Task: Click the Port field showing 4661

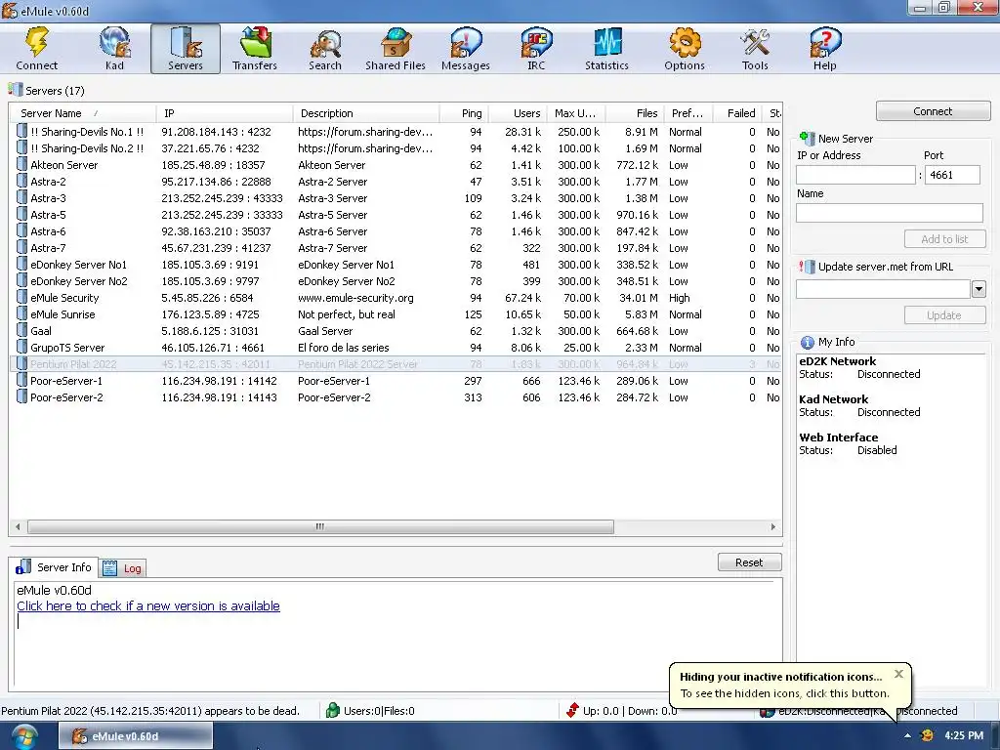Action: [952, 175]
